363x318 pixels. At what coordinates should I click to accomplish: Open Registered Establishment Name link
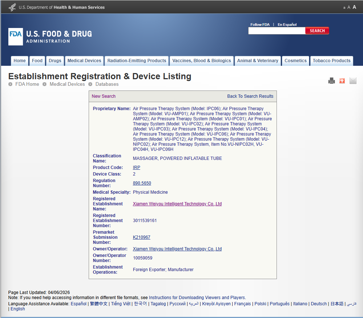177,204
